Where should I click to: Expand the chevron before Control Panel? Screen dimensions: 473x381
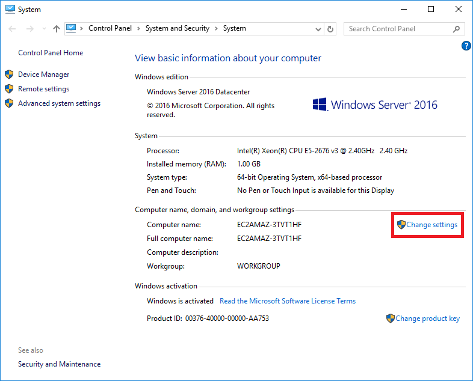coord(81,29)
